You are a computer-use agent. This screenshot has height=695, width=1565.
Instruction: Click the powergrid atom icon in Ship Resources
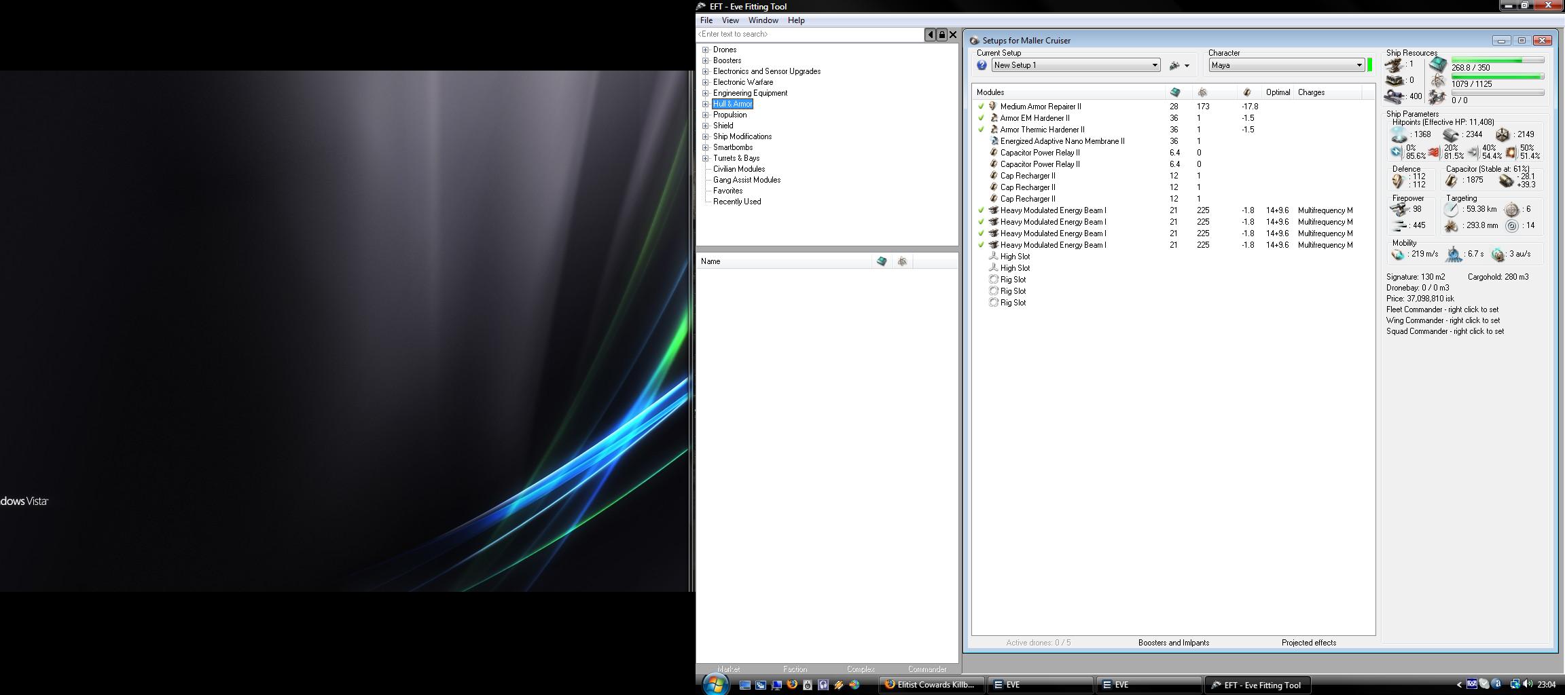1437,81
